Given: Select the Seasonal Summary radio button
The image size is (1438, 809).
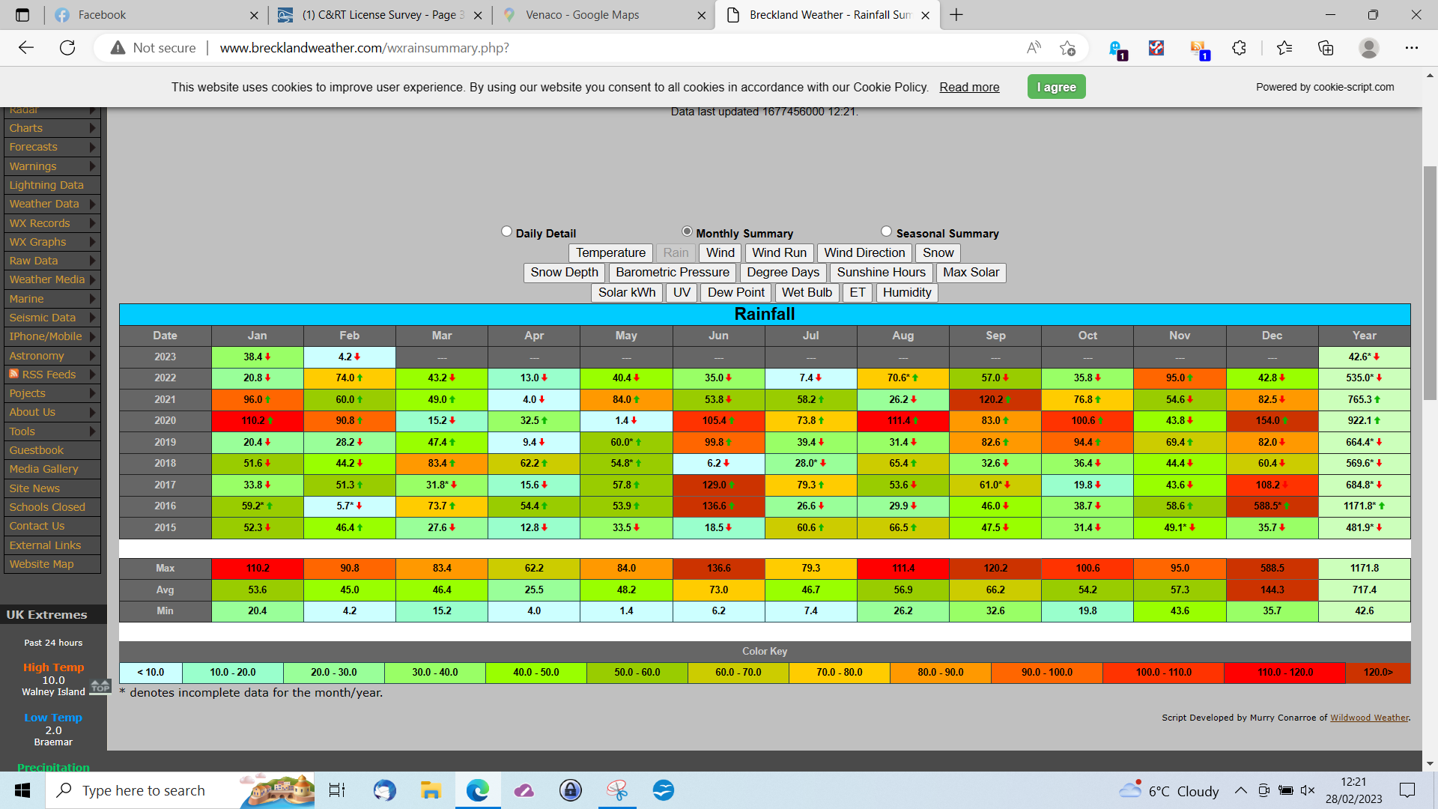Looking at the screenshot, I should [886, 231].
